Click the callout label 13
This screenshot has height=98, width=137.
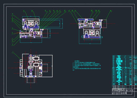click(x=45, y=11)
